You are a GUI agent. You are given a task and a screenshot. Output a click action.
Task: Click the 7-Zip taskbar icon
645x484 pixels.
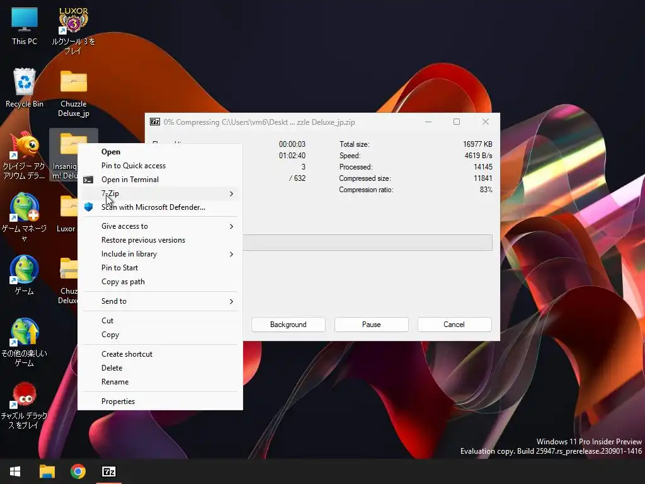(x=108, y=471)
